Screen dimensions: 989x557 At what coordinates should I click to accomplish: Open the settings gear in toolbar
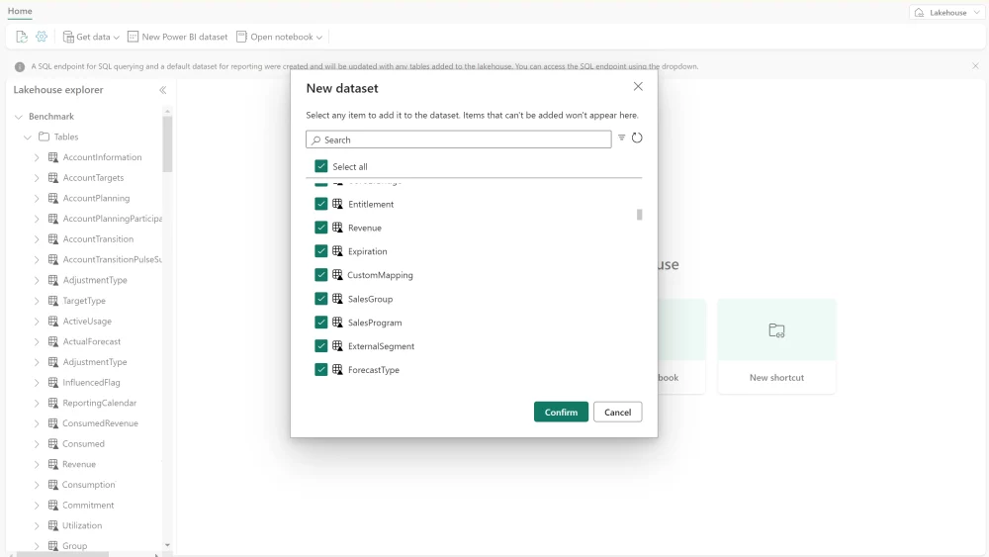tap(42, 37)
